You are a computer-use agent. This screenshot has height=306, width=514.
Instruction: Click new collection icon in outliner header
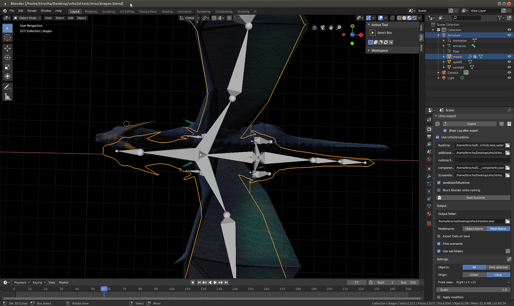[x=510, y=17]
